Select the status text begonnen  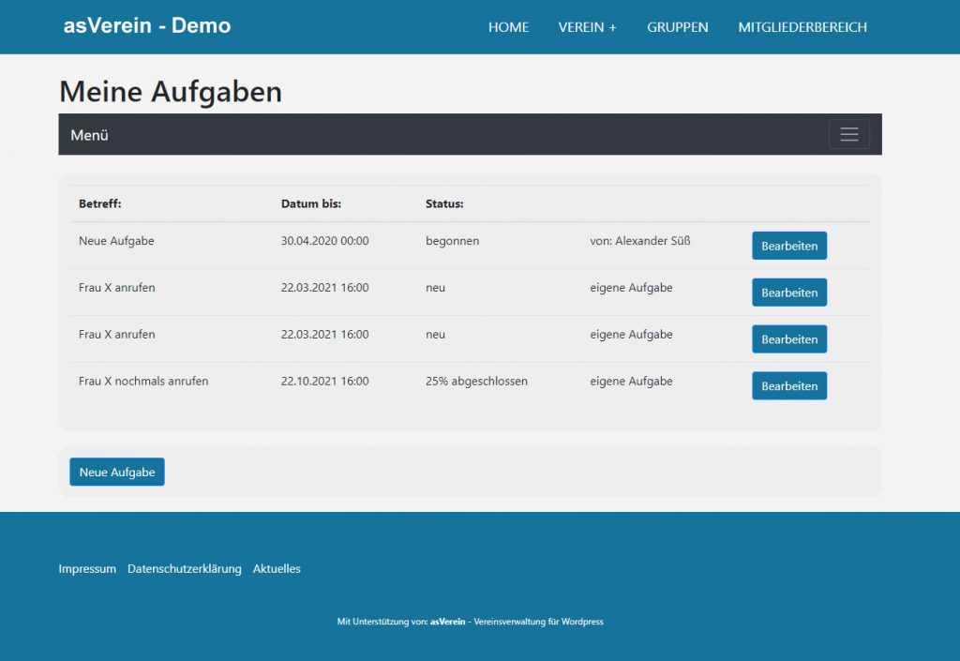453,241
